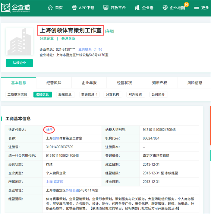The image size is (211, 214).
Task: Click 业务联系 (1个) link
Action: [x=90, y=50]
